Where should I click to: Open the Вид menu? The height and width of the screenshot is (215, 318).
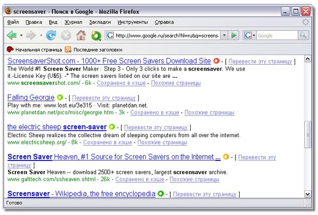(x=53, y=22)
